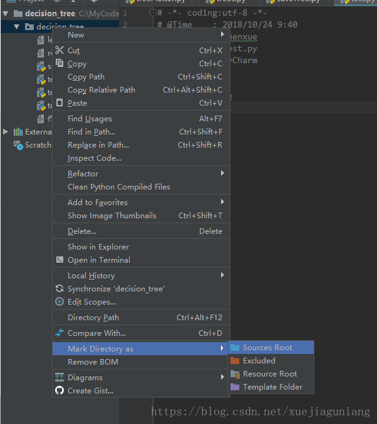Mark directory as Sources Root
Image resolution: width=377 pixels, height=424 pixels.
(x=271, y=347)
